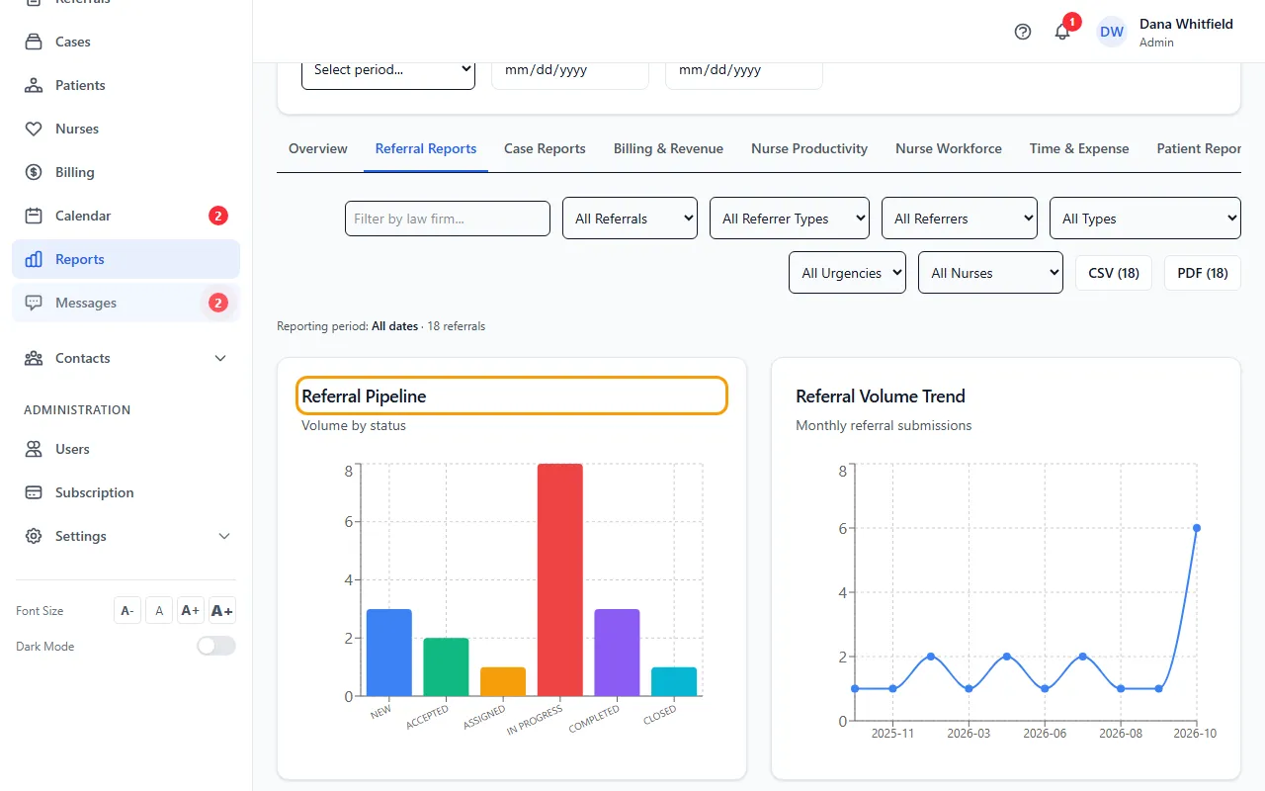
Task: Expand the Settings chevron
Action: pyautogui.click(x=224, y=536)
